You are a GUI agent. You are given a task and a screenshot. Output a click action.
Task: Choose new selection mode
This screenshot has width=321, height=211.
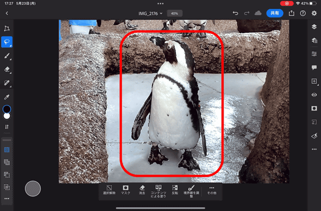pyautogui.click(x=7, y=150)
